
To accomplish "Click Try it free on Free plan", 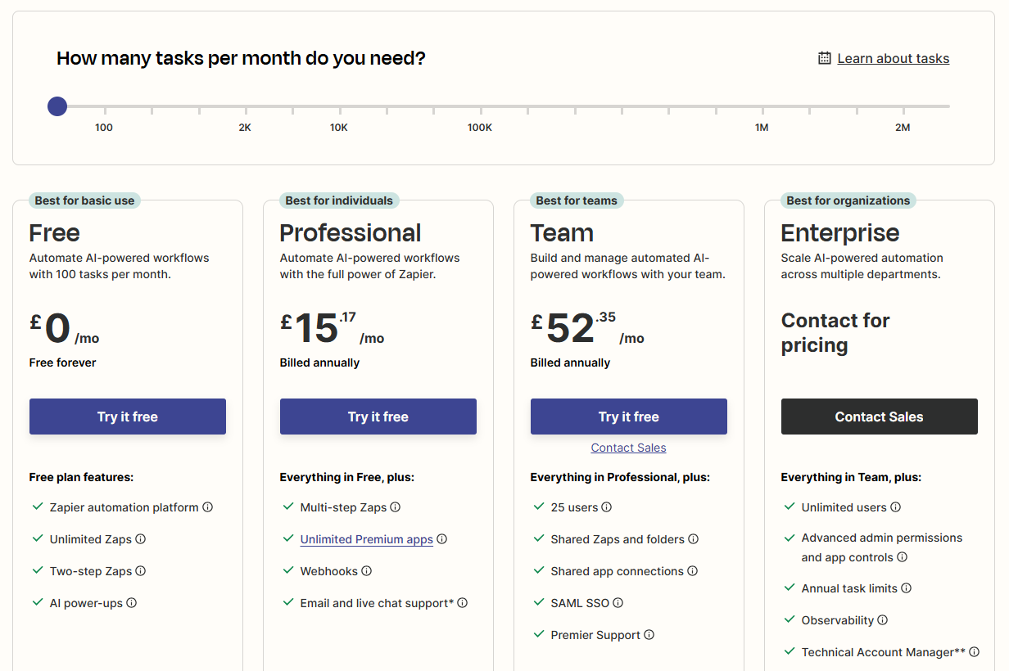I will tap(128, 417).
